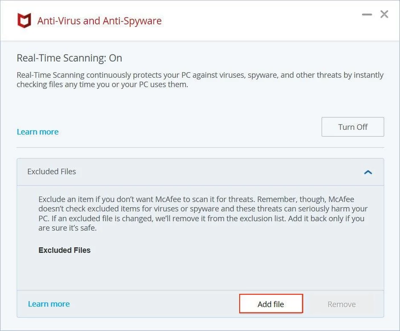Click the Excluded Files section header label
The width and height of the screenshot is (400, 331).
(x=52, y=172)
